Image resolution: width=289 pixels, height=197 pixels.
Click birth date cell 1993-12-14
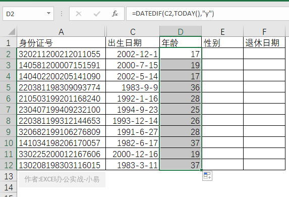(x=133, y=120)
